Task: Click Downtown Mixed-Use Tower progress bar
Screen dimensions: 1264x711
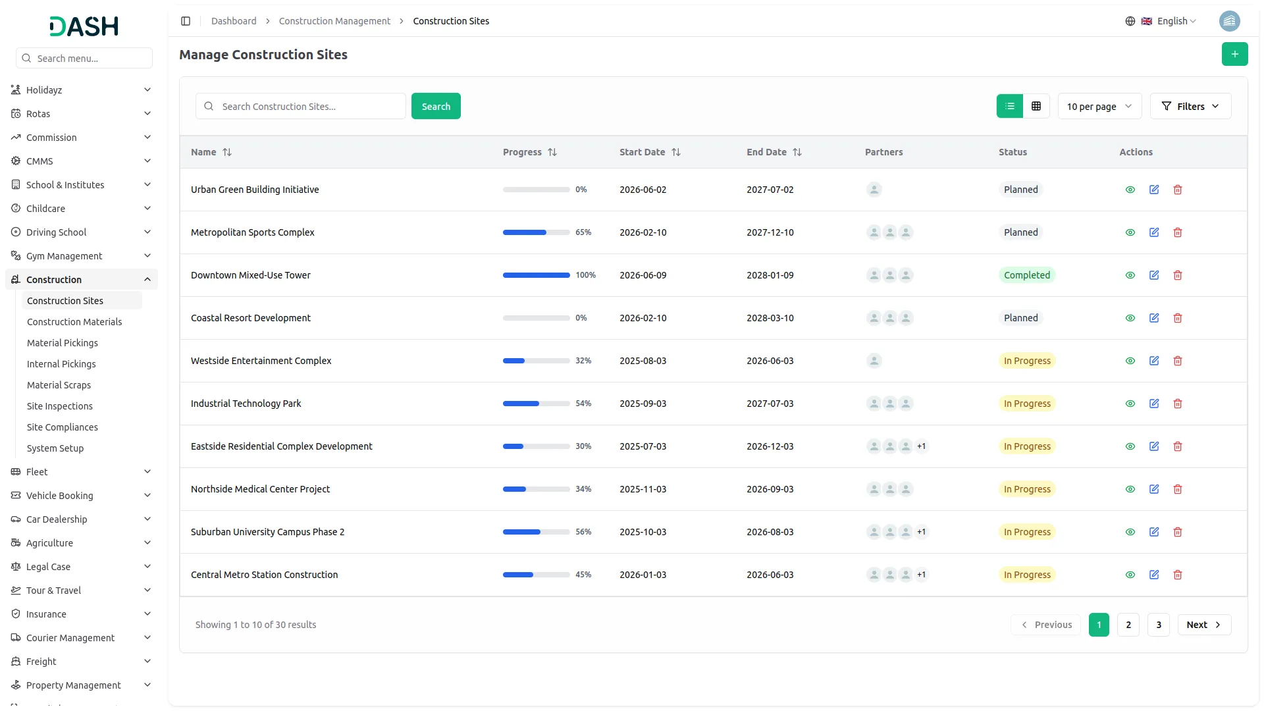Action: click(x=537, y=275)
